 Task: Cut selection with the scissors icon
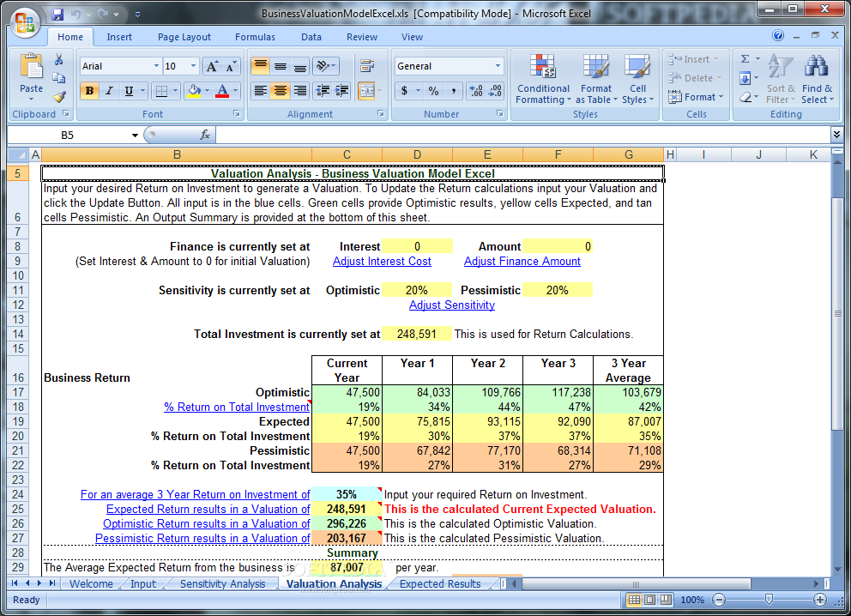pos(58,60)
